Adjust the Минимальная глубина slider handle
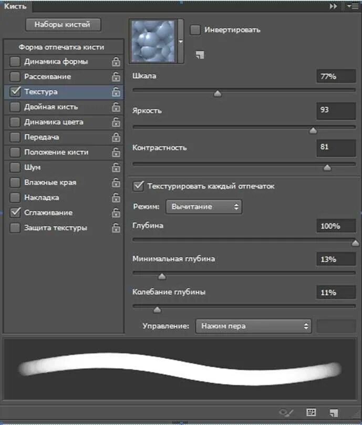Image resolution: width=362 pixels, height=425 pixels. click(162, 276)
